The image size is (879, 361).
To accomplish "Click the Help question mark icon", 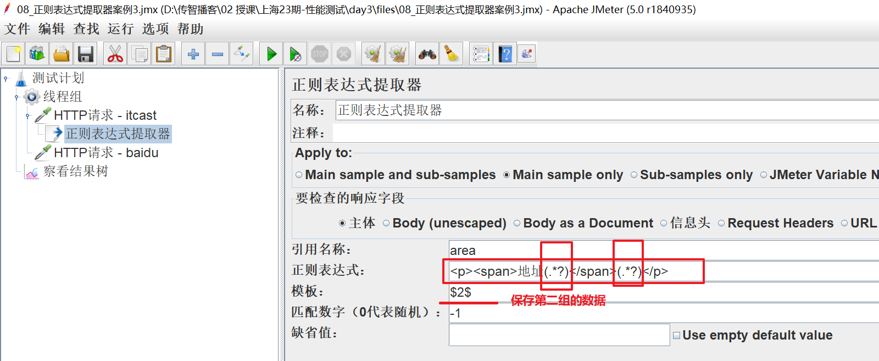I will click(505, 54).
